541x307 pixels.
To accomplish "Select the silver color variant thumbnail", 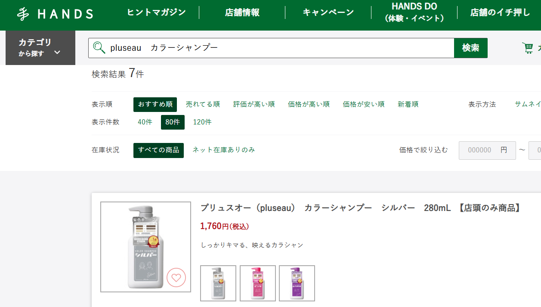I will (218, 283).
